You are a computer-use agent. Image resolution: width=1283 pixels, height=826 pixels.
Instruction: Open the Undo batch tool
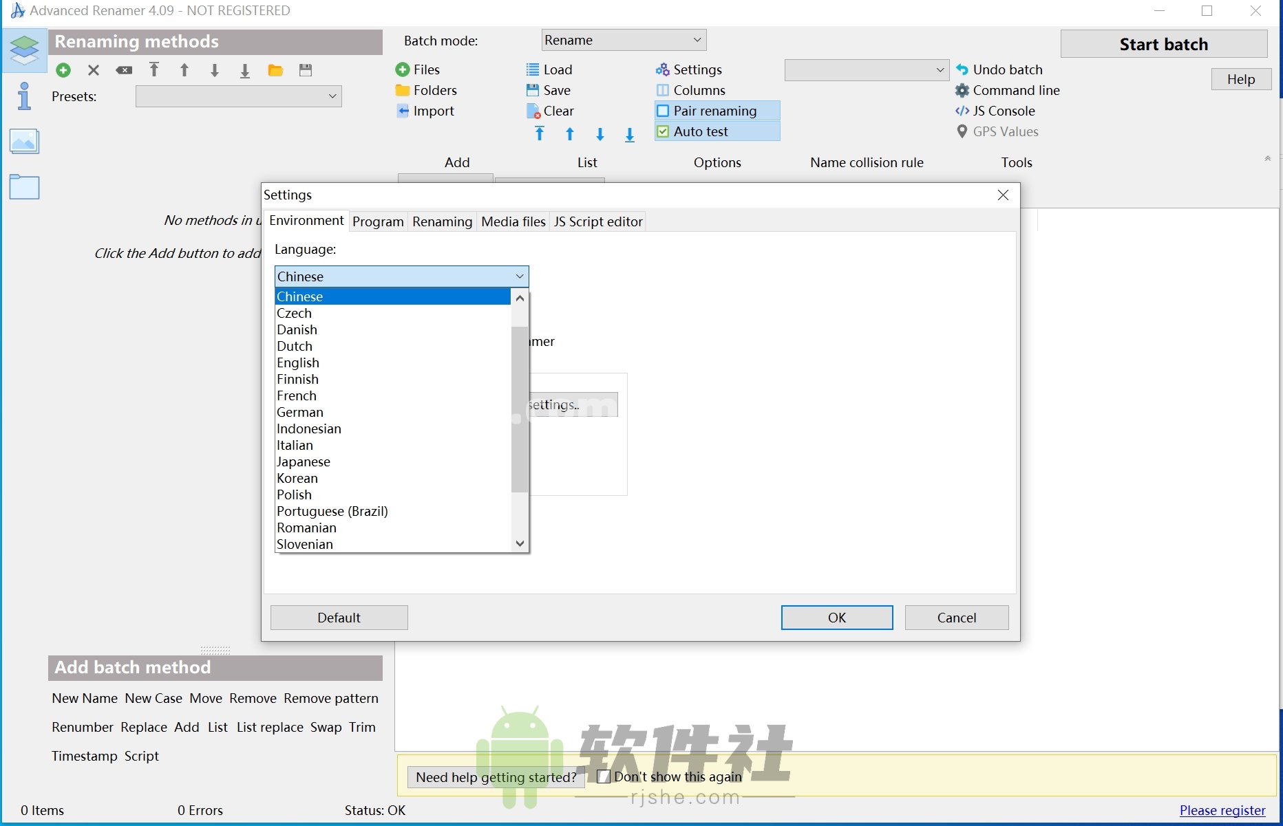click(1006, 69)
